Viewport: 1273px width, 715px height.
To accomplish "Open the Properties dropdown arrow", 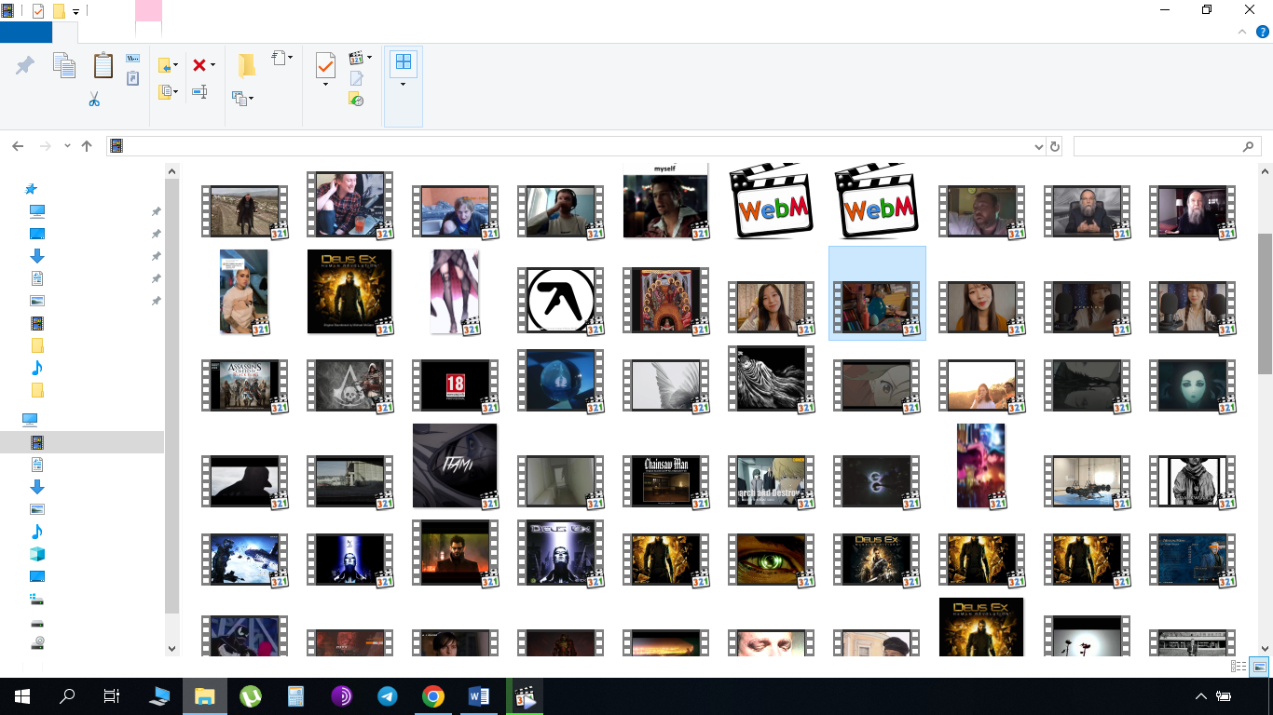I will 325,85.
